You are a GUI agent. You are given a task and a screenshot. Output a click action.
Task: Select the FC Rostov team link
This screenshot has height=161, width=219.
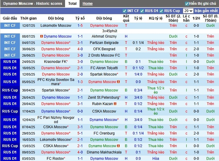click(56, 159)
